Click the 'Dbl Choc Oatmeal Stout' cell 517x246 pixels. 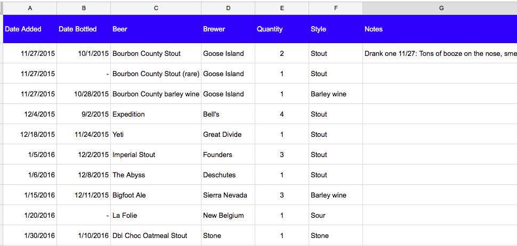(156, 236)
